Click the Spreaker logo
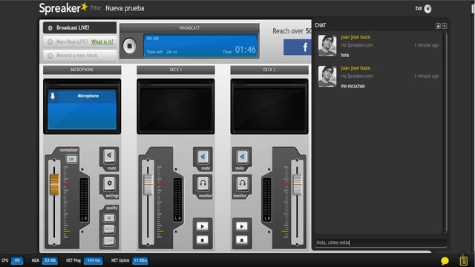The height and width of the screenshot is (267, 475). pos(63,8)
